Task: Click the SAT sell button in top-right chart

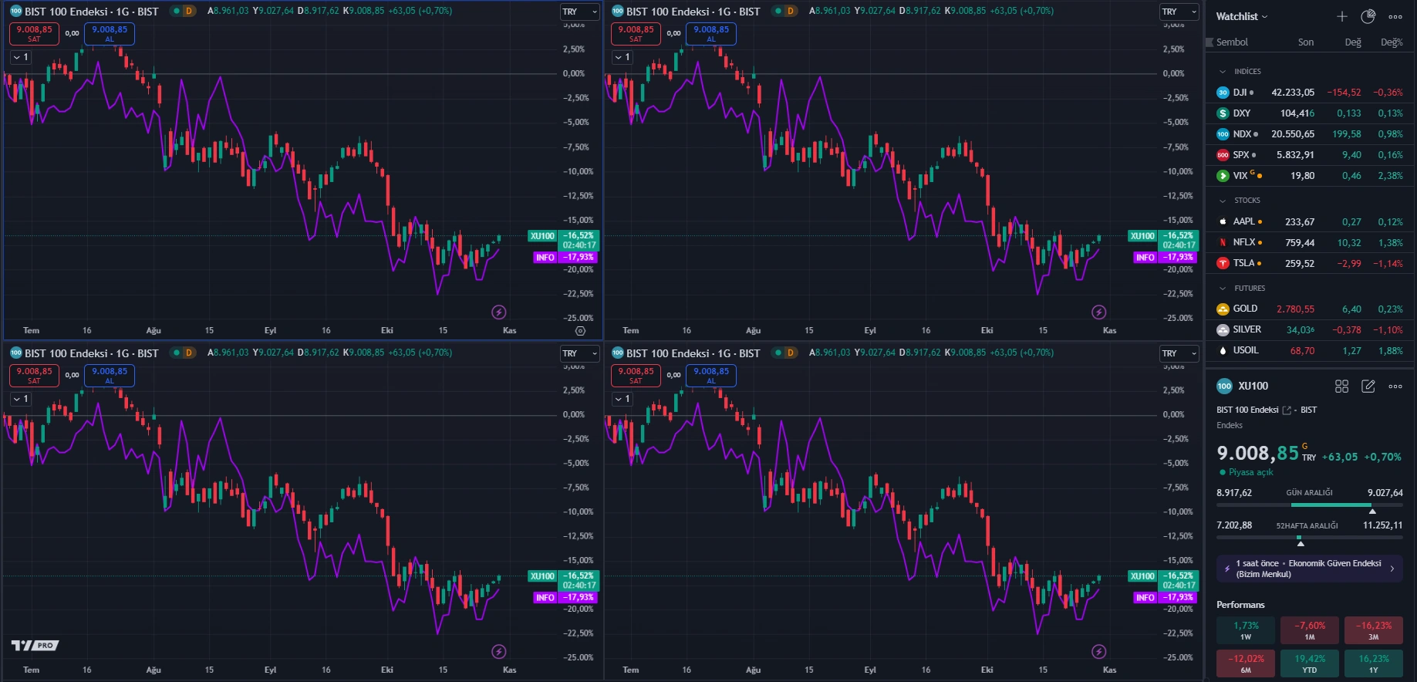Action: pyautogui.click(x=636, y=34)
